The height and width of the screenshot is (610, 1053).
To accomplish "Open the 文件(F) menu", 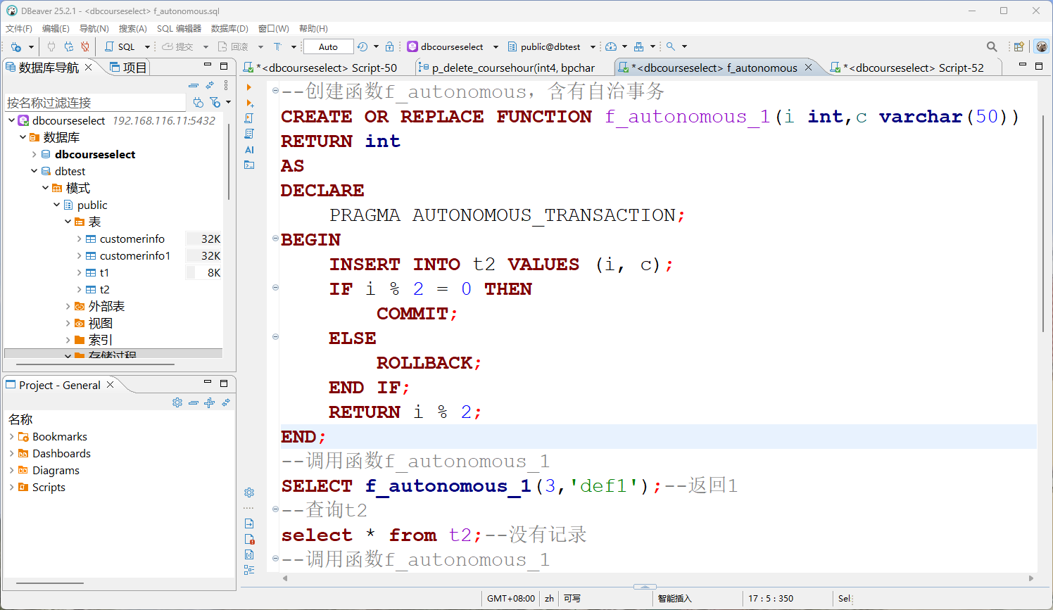I will tap(19, 28).
